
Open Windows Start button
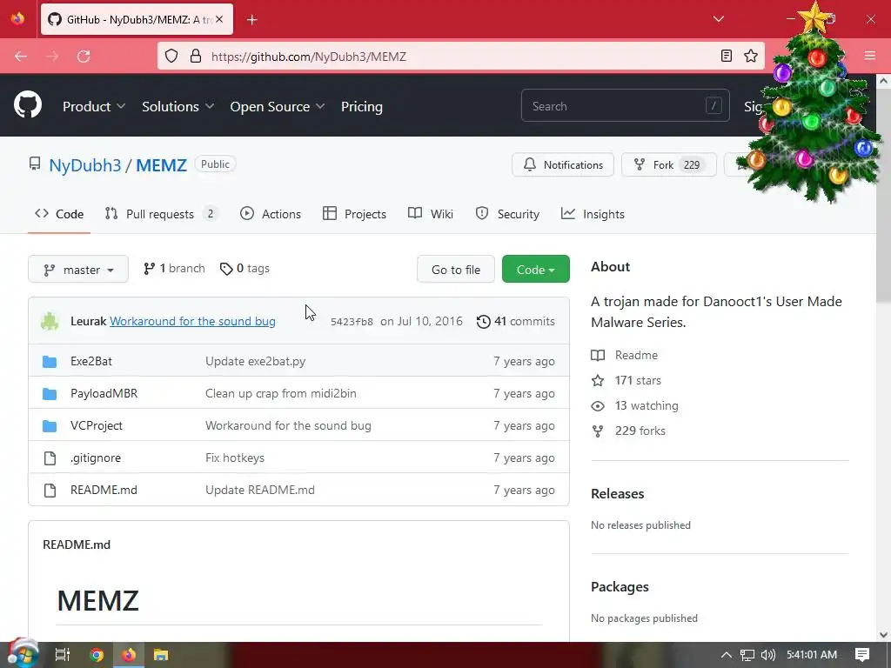pyautogui.click(x=23, y=654)
